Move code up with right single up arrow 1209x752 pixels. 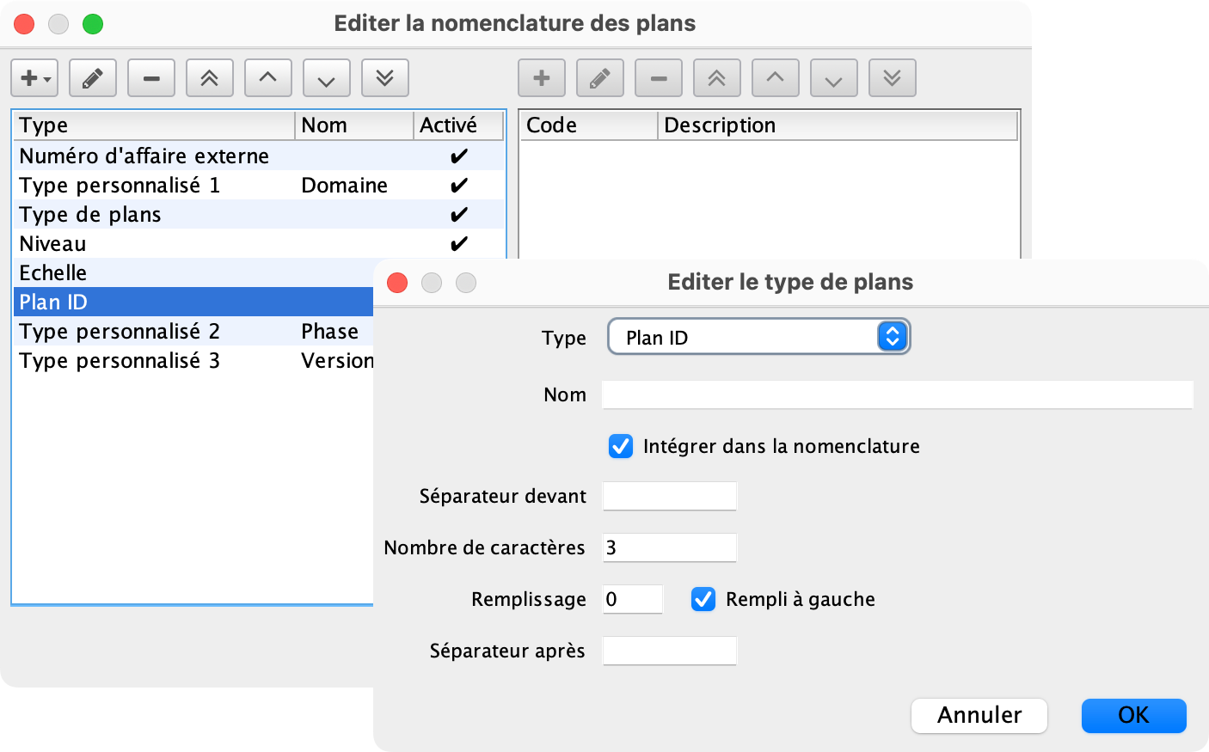coord(776,78)
